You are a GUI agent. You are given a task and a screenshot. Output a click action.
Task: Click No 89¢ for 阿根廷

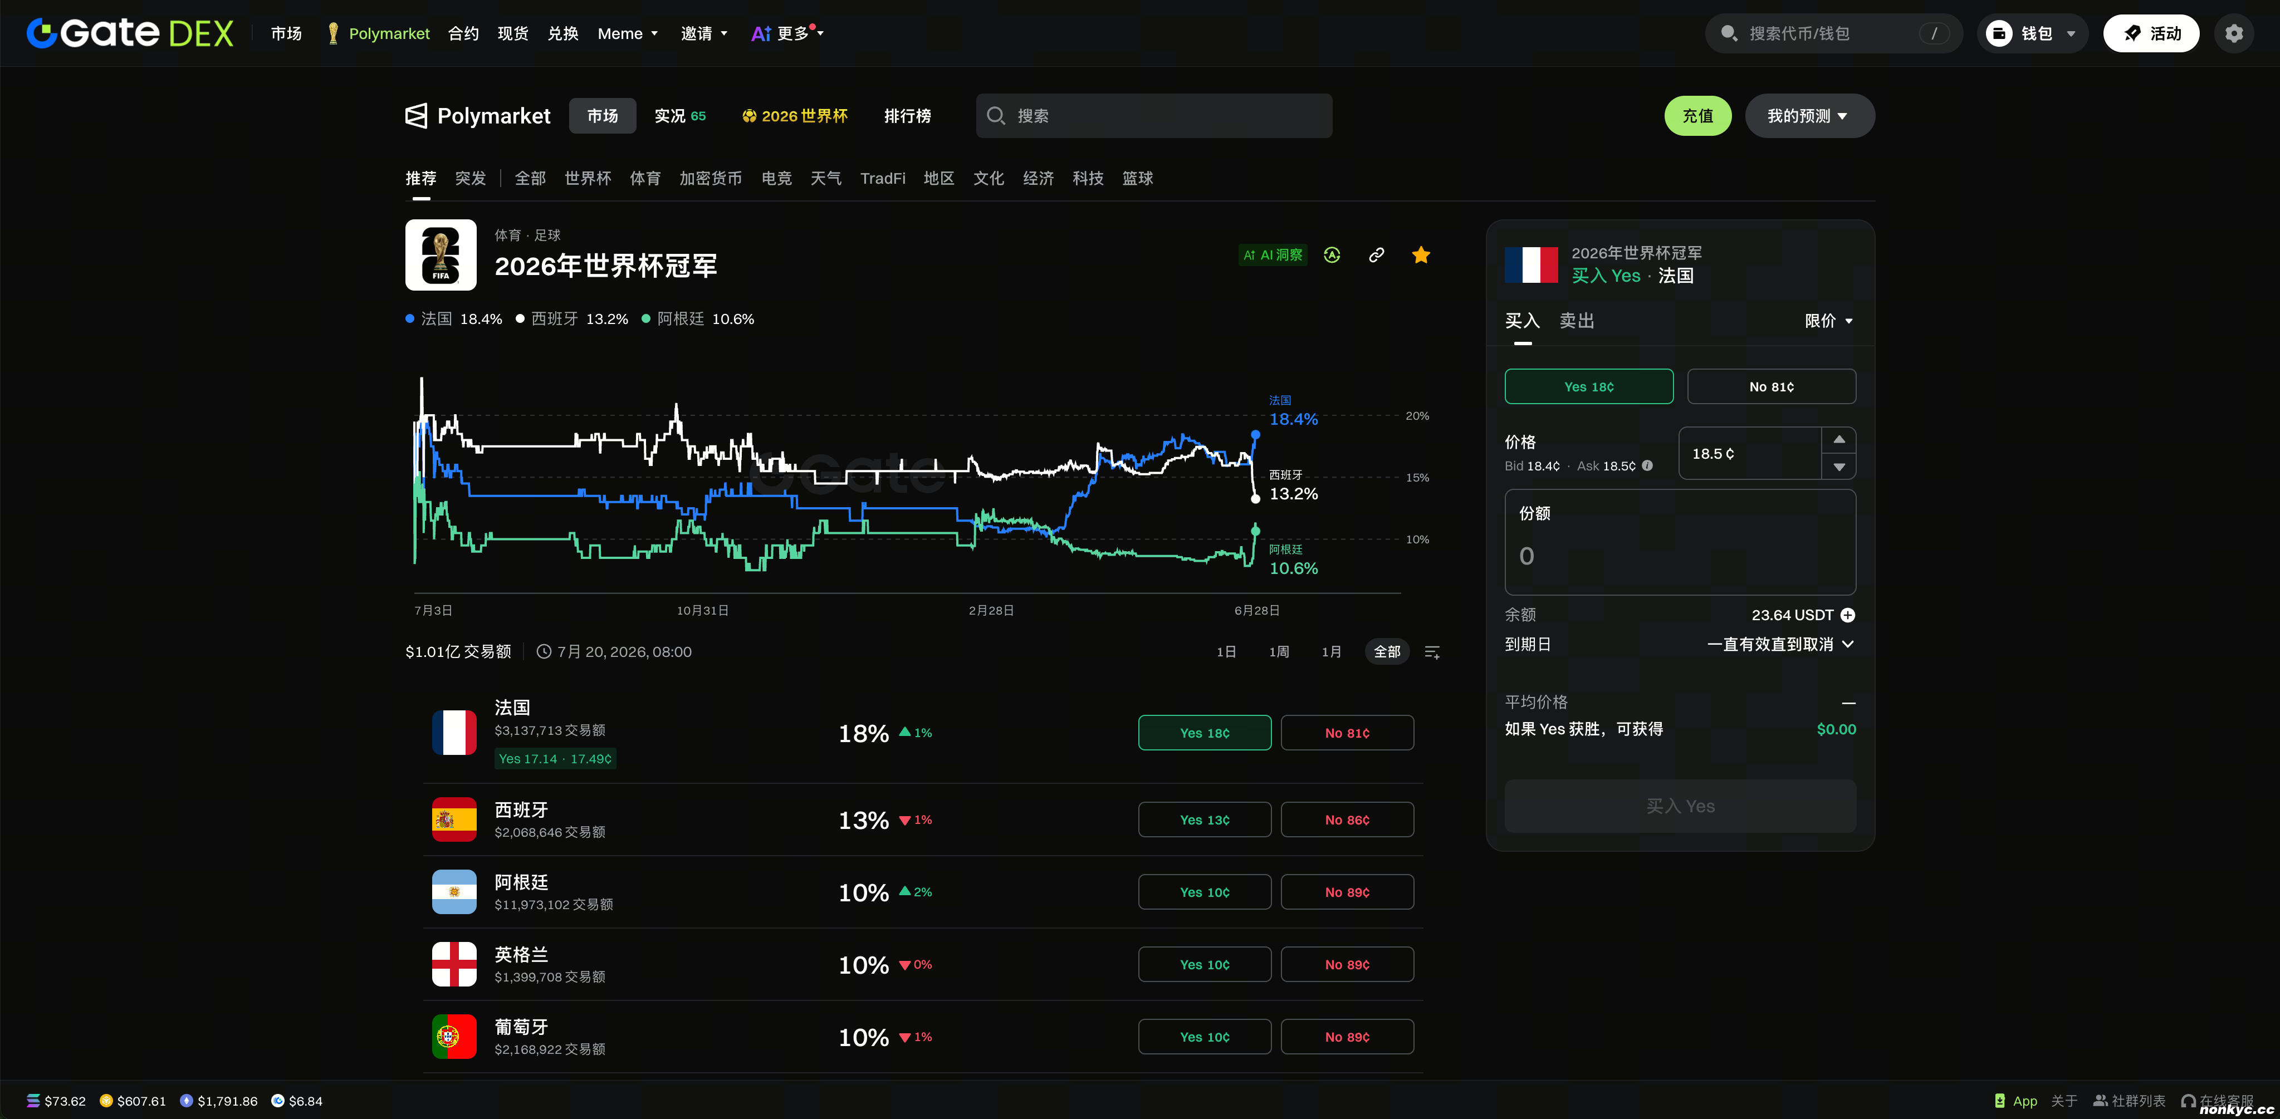1347,892
